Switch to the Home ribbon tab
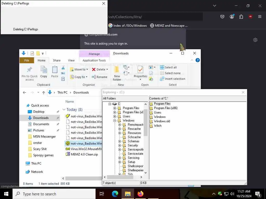The width and height of the screenshot is (266, 199). [42, 60]
